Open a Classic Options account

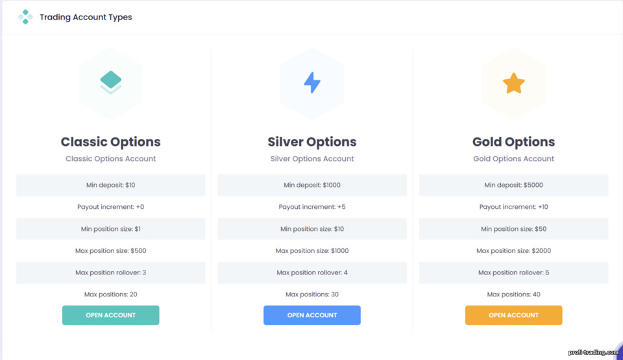pyautogui.click(x=111, y=315)
